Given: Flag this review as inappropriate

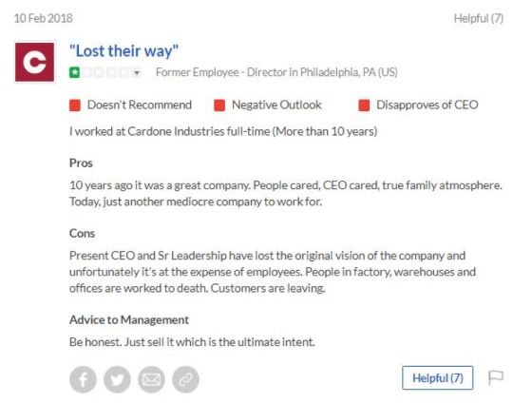Looking at the screenshot, I should click(x=495, y=378).
